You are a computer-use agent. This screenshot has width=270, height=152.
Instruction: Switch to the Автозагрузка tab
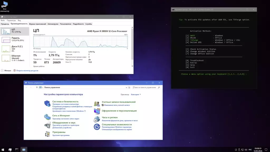(x=53, y=24)
